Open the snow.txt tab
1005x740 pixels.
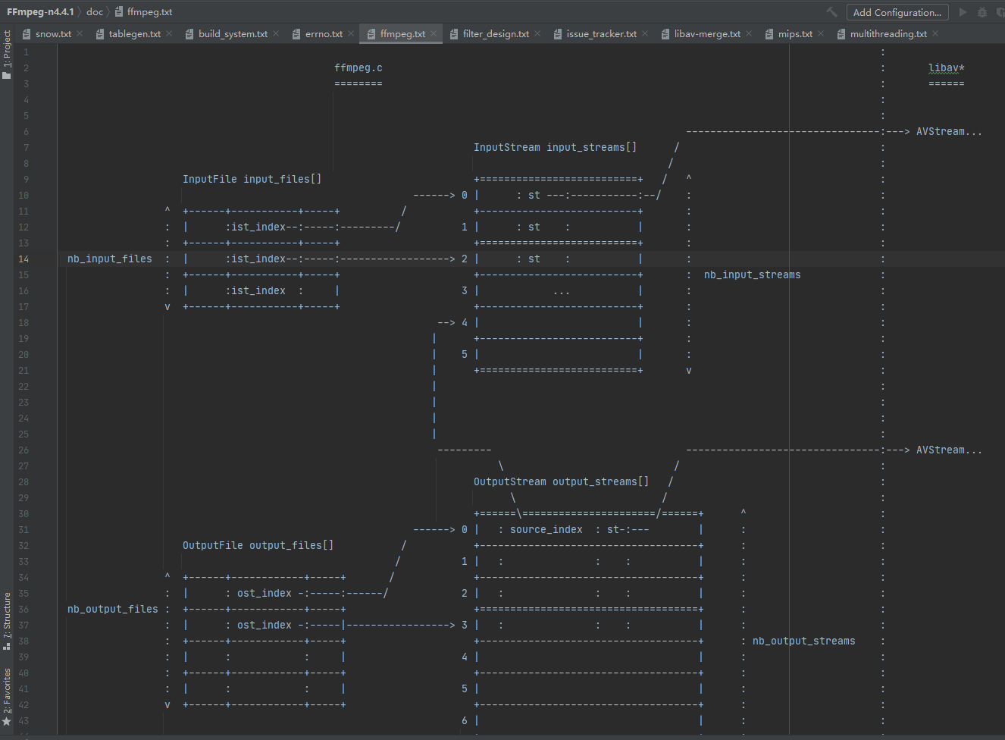tap(53, 33)
